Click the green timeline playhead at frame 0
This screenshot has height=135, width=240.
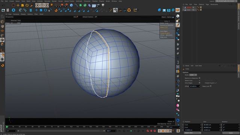(x=7, y=127)
